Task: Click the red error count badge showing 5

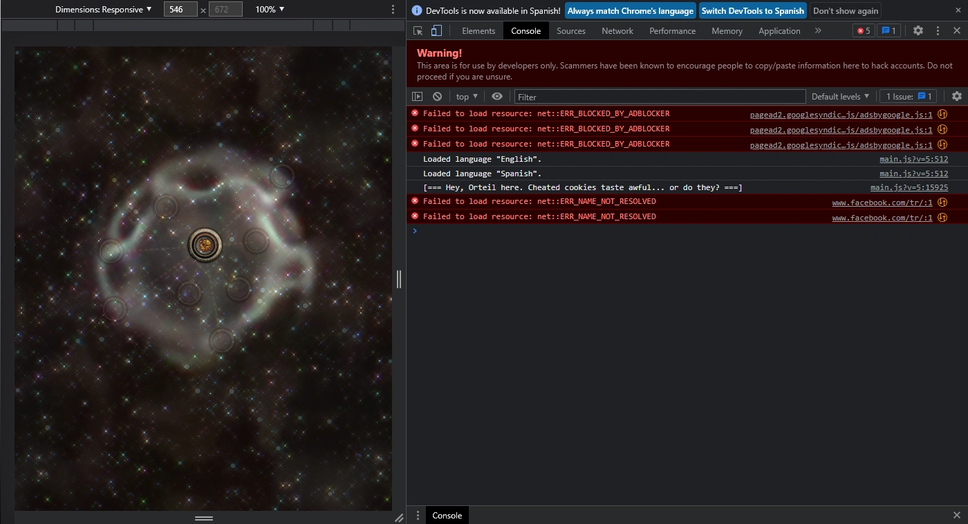Action: coord(864,30)
